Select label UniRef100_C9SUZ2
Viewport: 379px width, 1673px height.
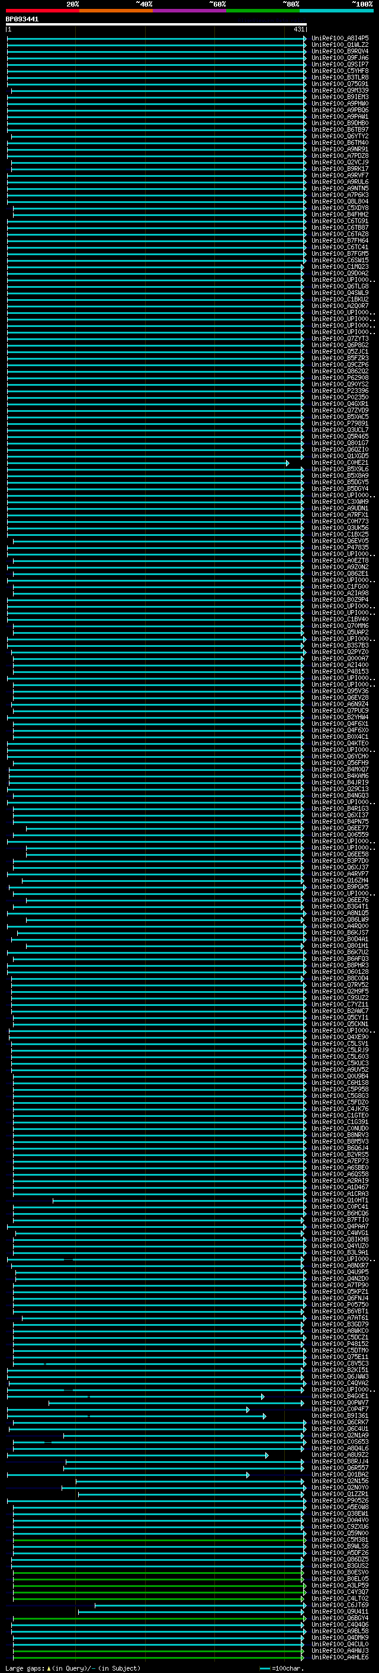pos(339,998)
